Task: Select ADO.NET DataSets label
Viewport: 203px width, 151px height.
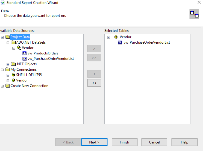Action: (31, 42)
